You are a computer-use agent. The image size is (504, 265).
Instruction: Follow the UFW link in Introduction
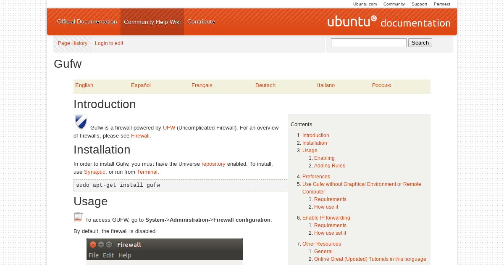click(169, 128)
